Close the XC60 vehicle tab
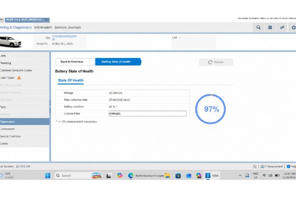Image resolution: width=296 pixels, height=197 pixels. coord(47,19)
